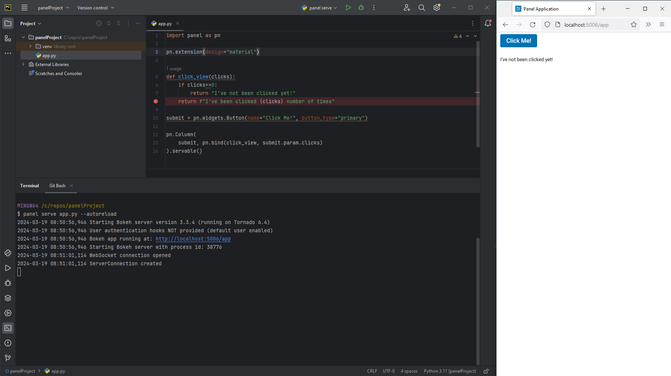
Task: Open the Run tool window icon
Action: 8,268
